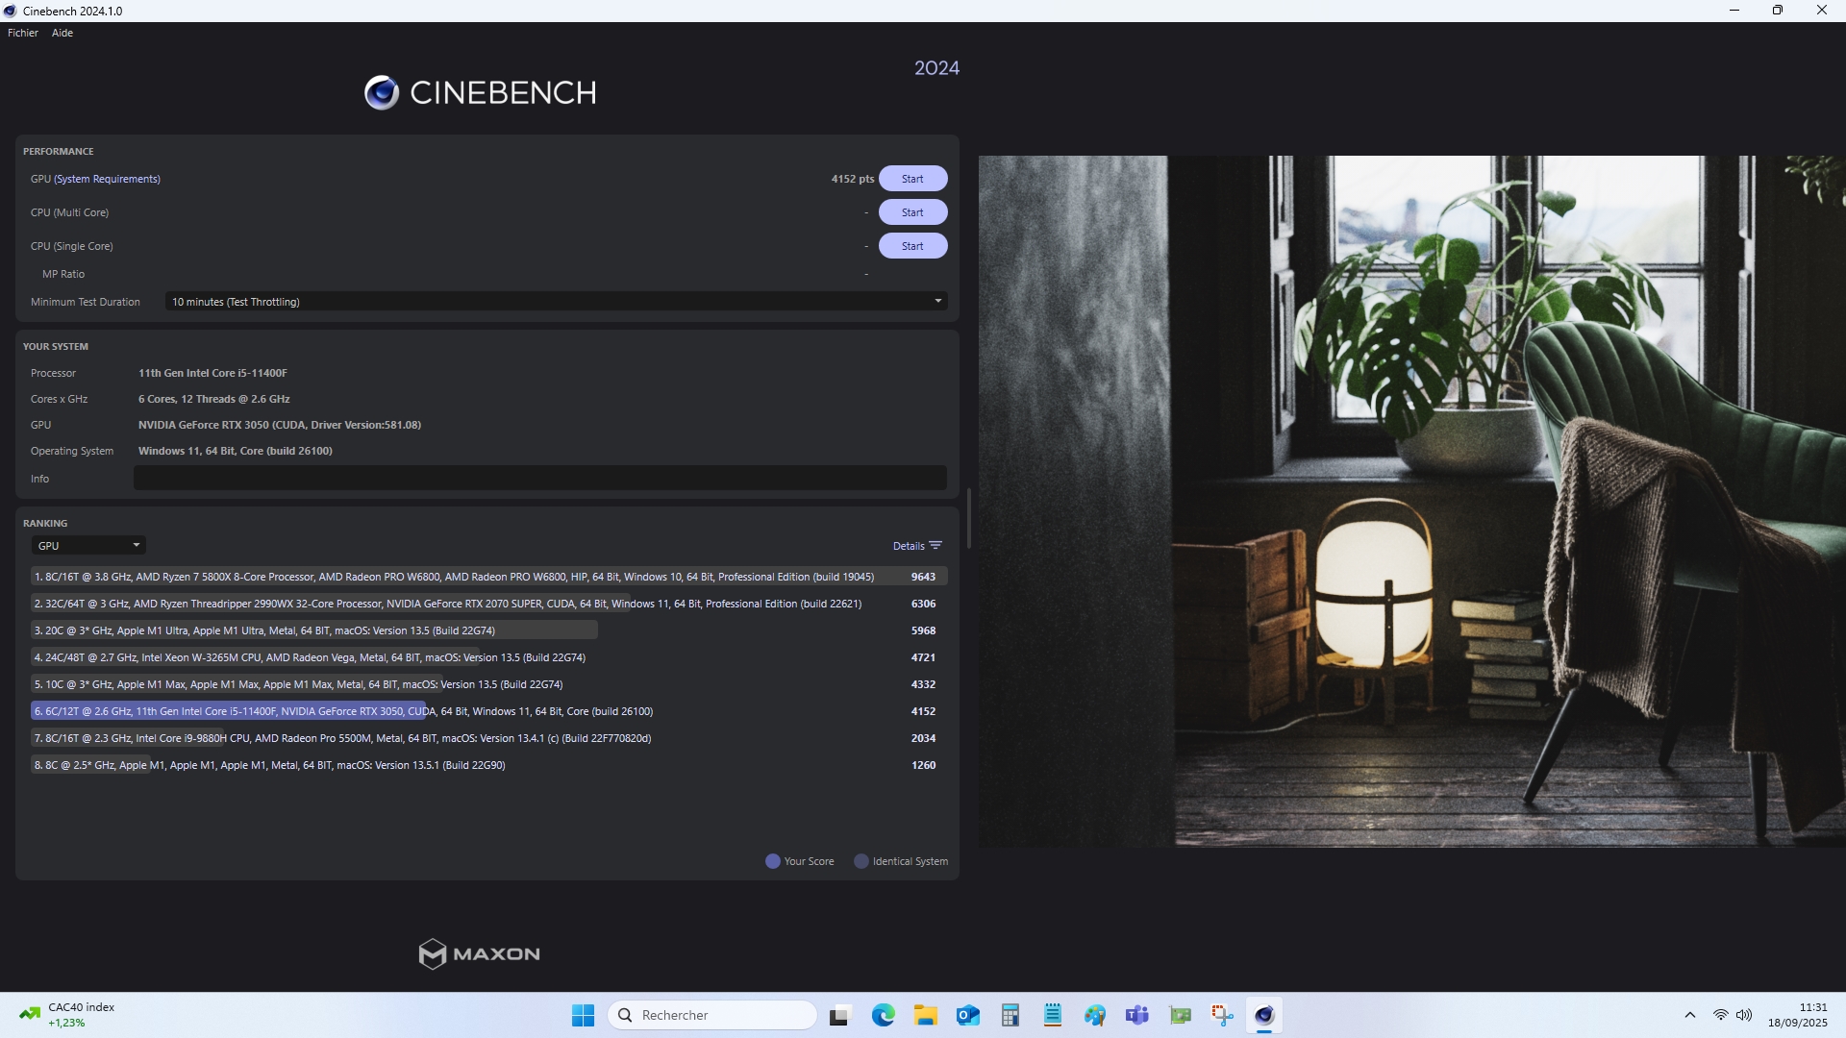Select the Threadripper 2990WX ranking row

click(x=489, y=604)
